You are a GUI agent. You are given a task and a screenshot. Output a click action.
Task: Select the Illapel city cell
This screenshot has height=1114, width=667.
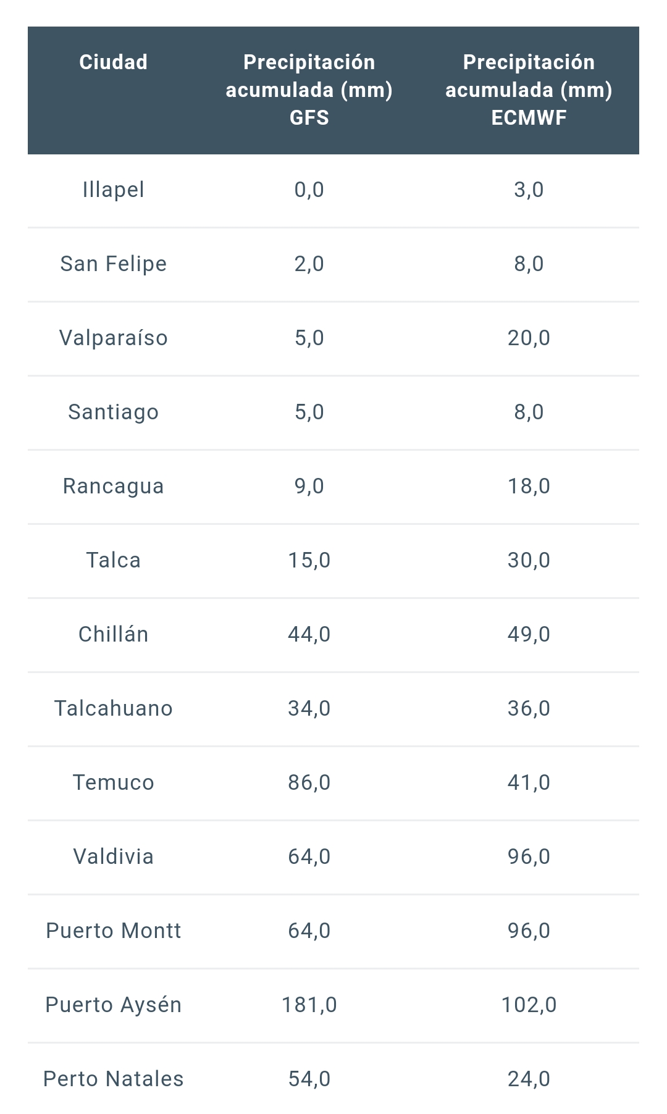click(114, 190)
